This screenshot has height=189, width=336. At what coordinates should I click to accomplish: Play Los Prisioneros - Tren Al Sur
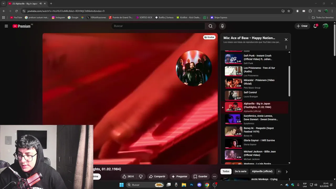(255, 71)
